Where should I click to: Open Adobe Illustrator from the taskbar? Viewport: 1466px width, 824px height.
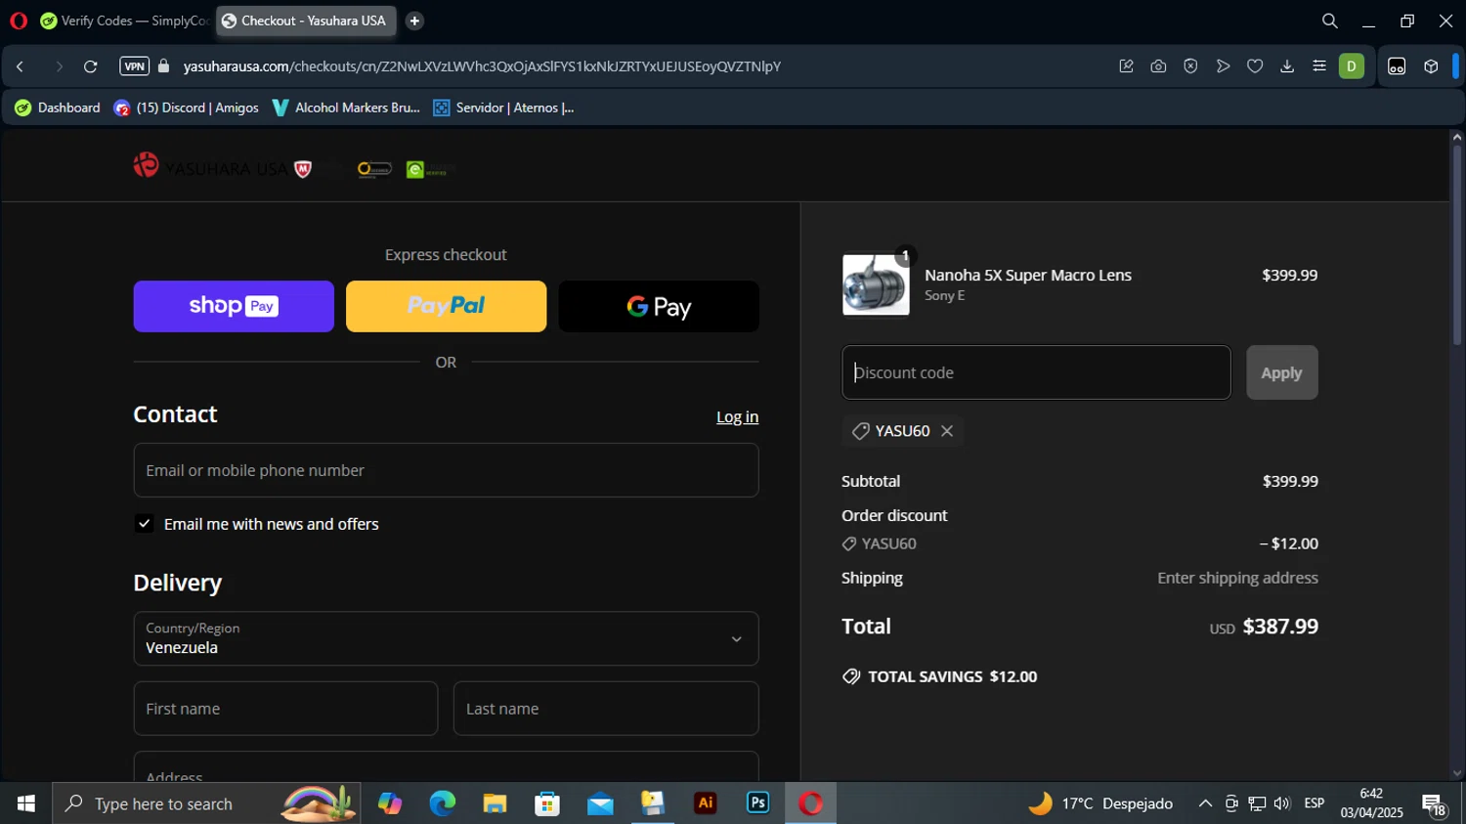click(706, 803)
